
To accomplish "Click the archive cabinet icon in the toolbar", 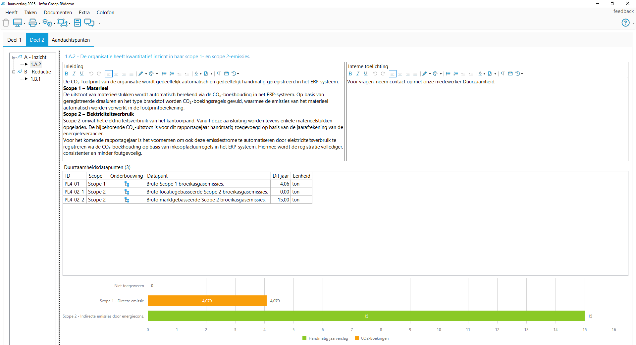I will tap(78, 23).
